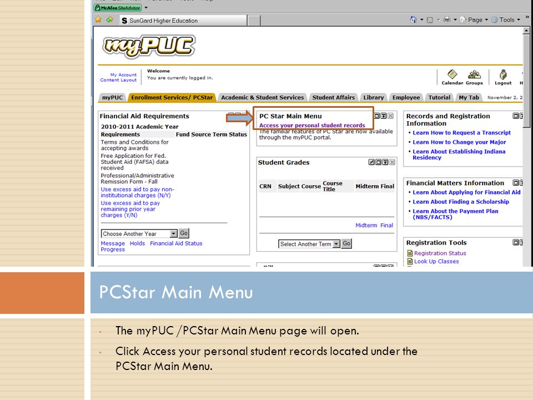Switch to the Employee tab
Viewport: 533px width, 400px height.
point(406,98)
